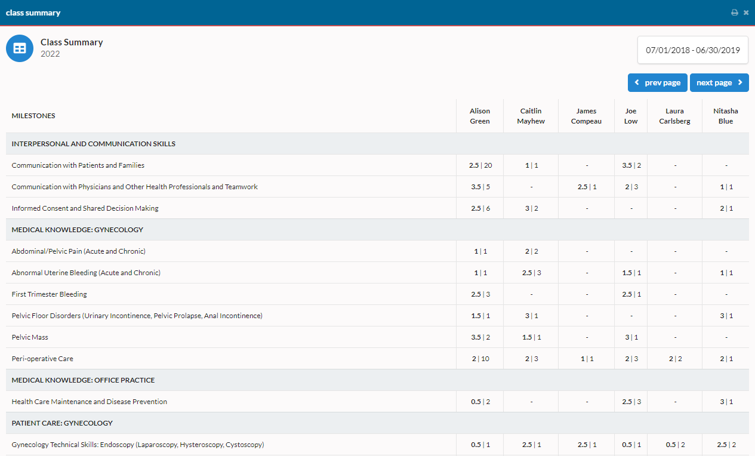This screenshot has width=755, height=456.
Task: Open the date range picker field
Action: (x=692, y=50)
